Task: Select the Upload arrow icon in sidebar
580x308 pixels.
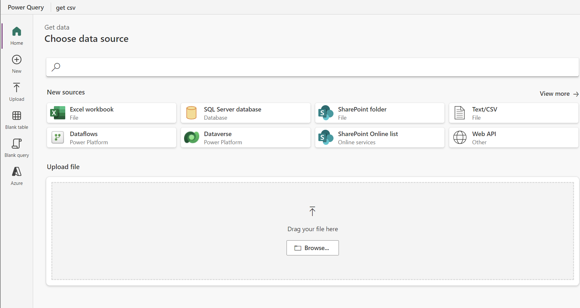Action: coord(17,88)
